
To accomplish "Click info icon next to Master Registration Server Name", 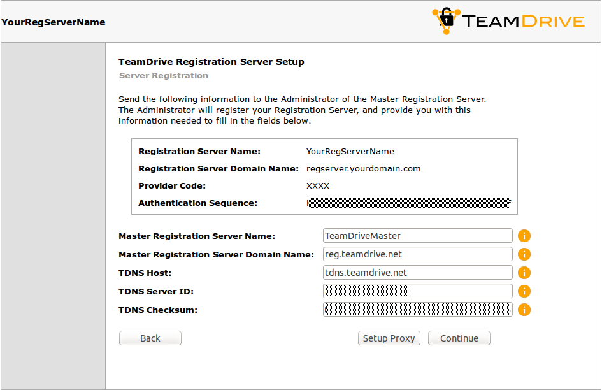I will point(524,236).
